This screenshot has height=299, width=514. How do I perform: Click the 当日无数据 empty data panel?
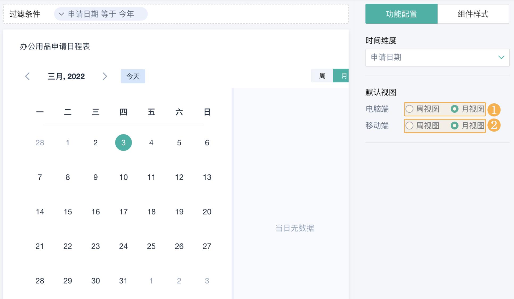pyautogui.click(x=294, y=228)
